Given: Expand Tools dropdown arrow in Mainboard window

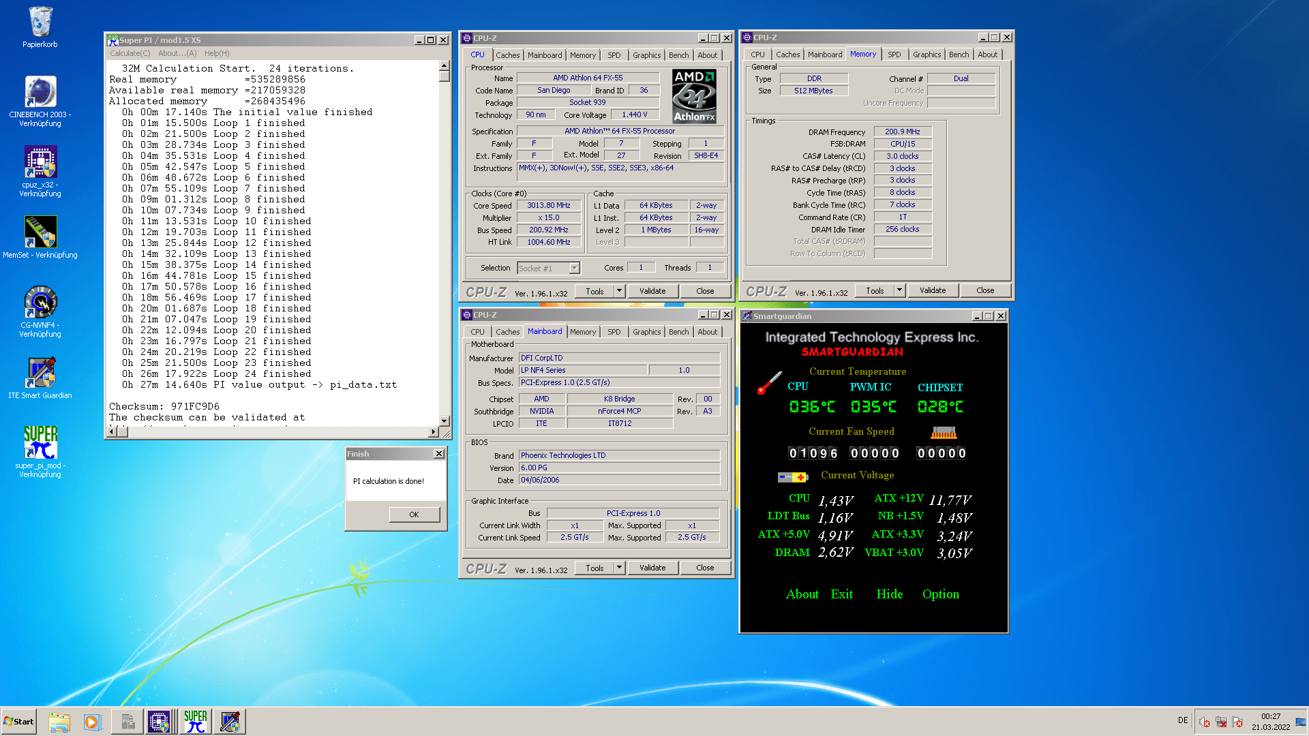Looking at the screenshot, I should click(619, 568).
